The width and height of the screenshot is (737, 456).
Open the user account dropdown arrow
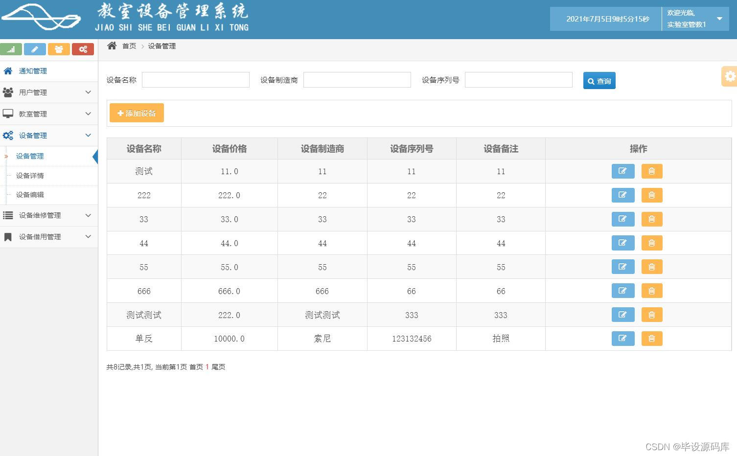click(x=719, y=19)
